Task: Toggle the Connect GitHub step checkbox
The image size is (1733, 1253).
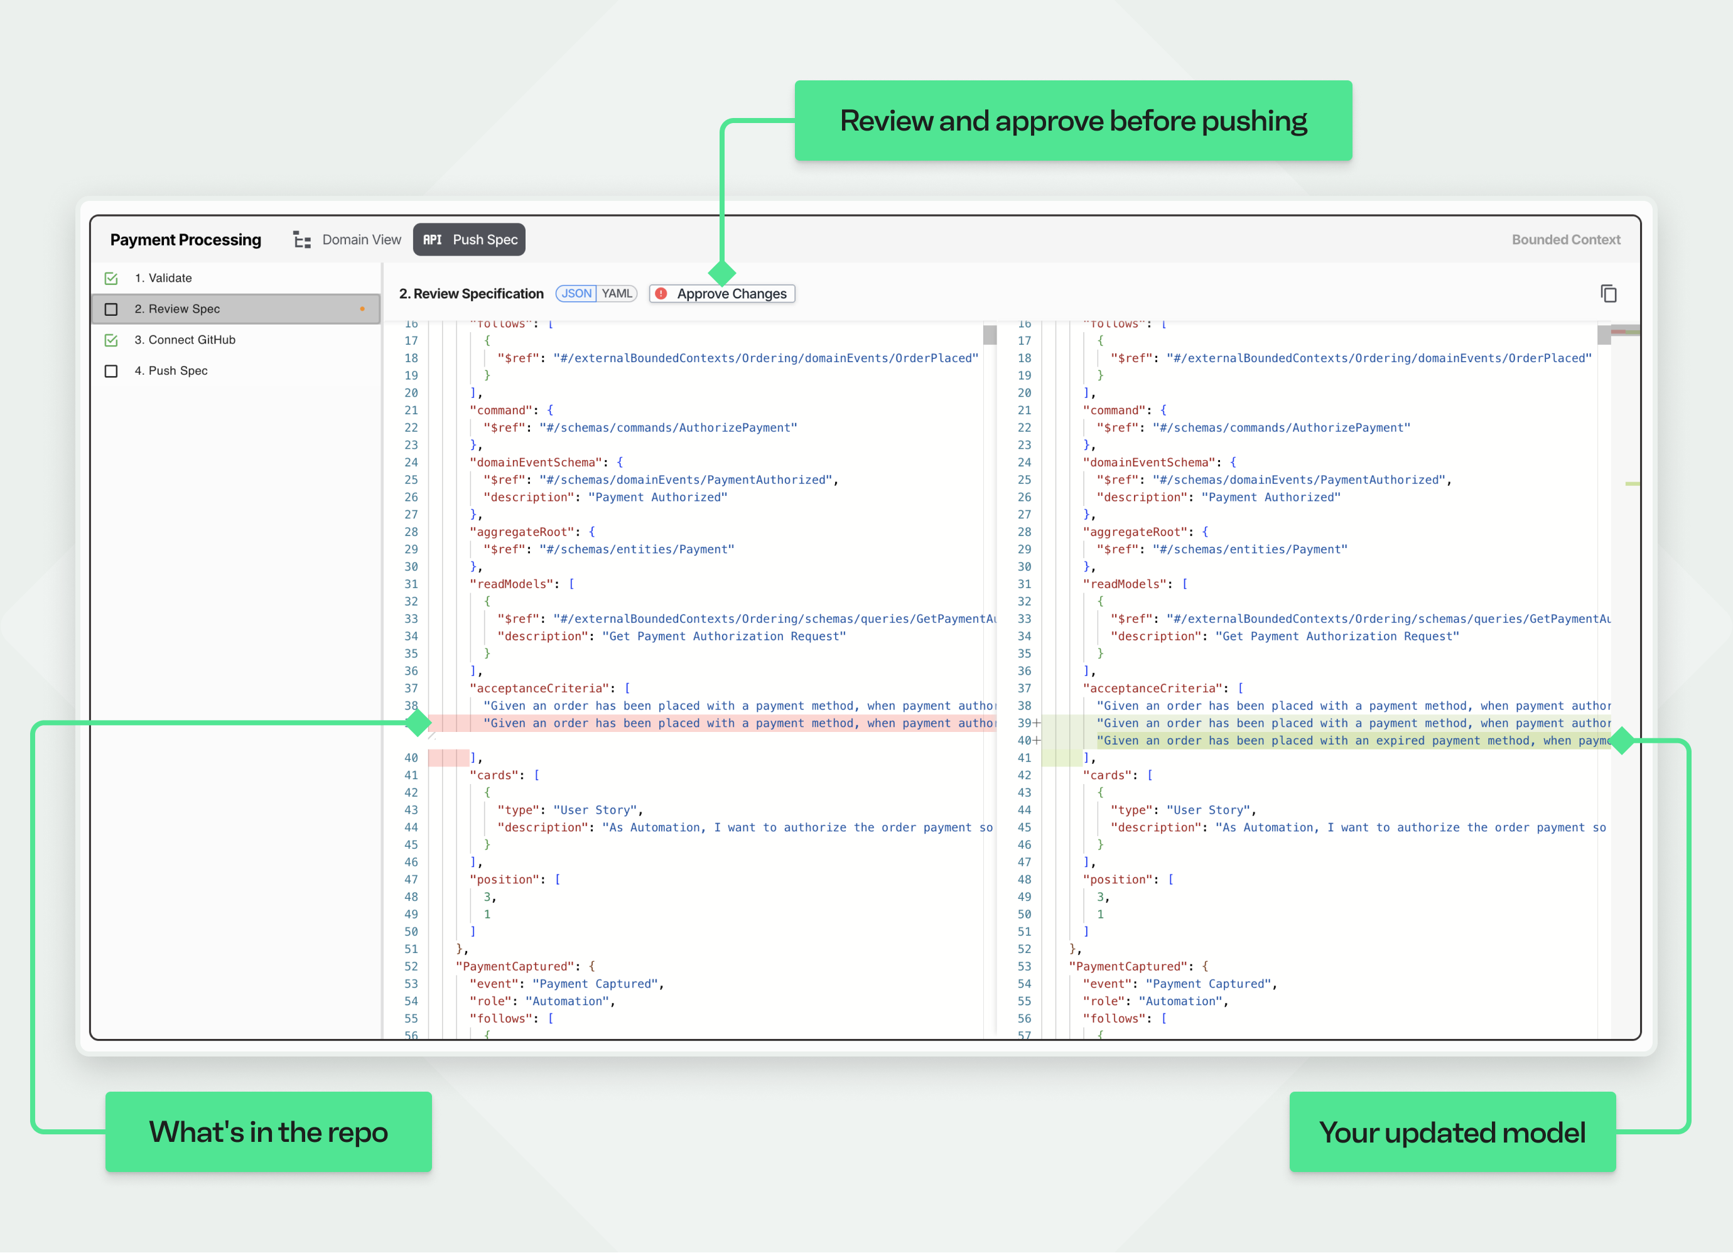Action: click(112, 340)
